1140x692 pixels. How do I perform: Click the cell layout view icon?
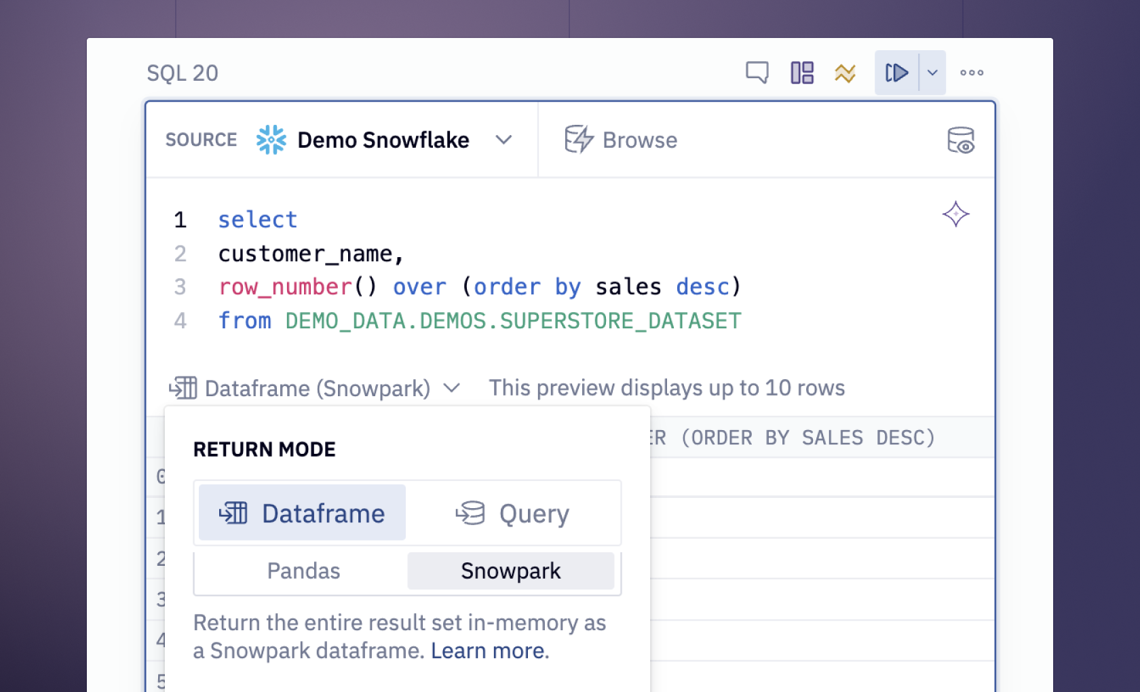802,73
